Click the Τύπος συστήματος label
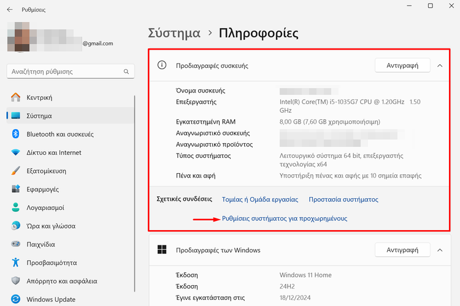This screenshot has height=306, width=460. click(x=203, y=156)
